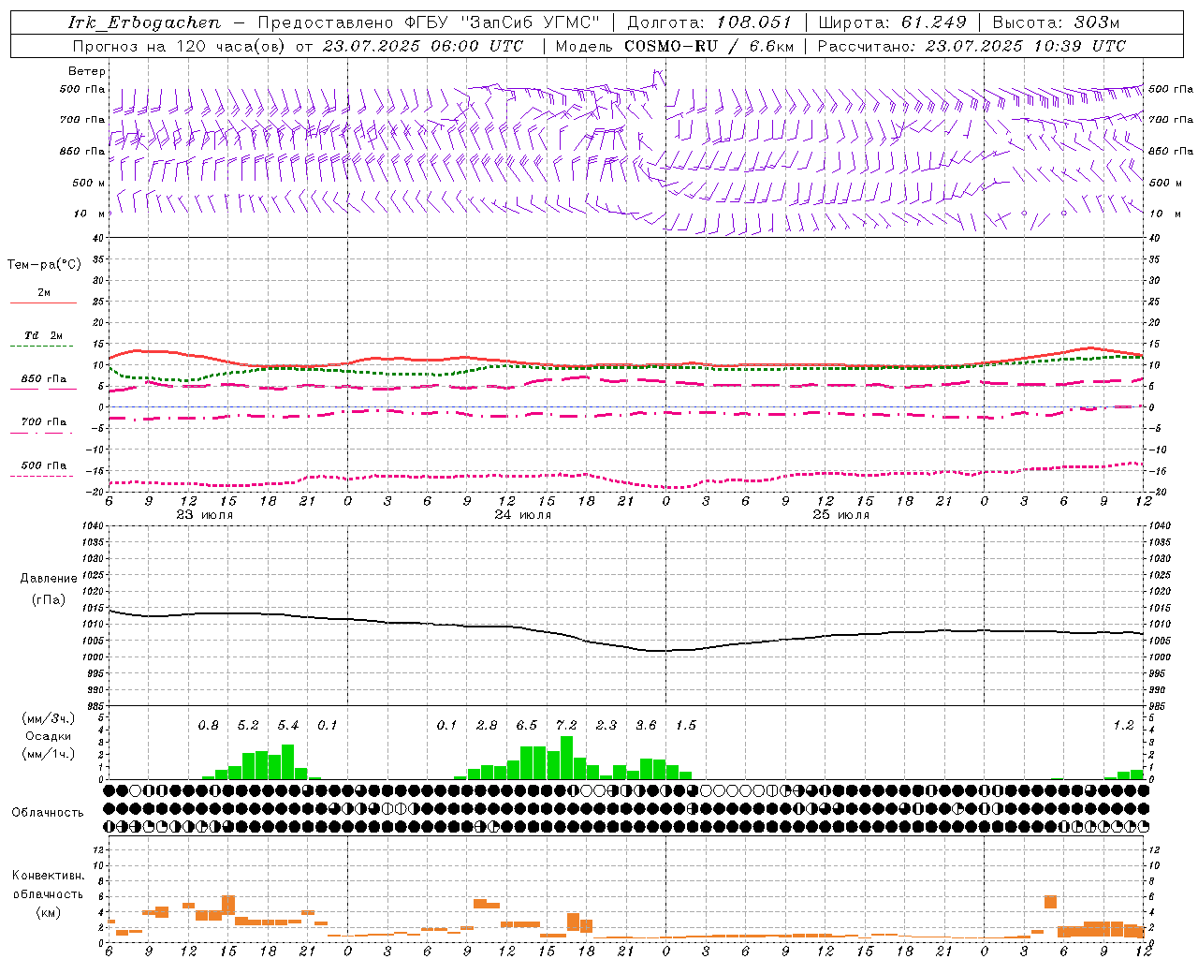Image resolution: width=1198 pixels, height=959 pixels.
Task: Click the longitude value 108.051
Action: point(754,22)
